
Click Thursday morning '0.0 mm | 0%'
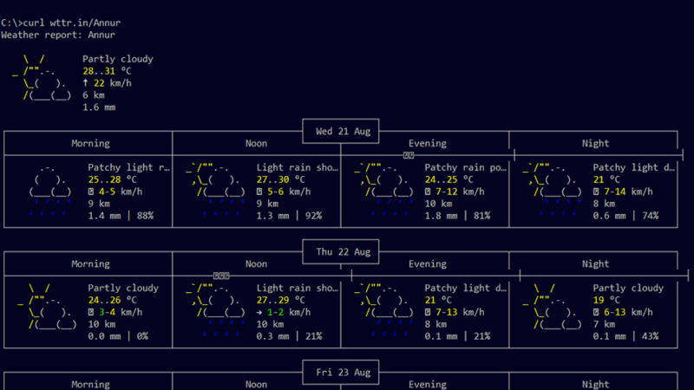[118, 336]
